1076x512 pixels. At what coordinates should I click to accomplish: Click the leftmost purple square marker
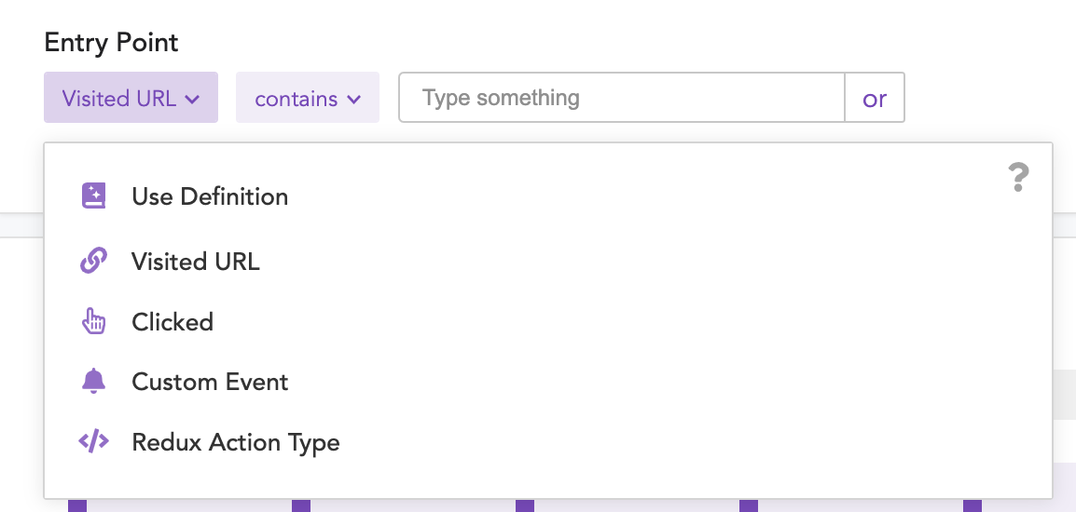coord(77,505)
